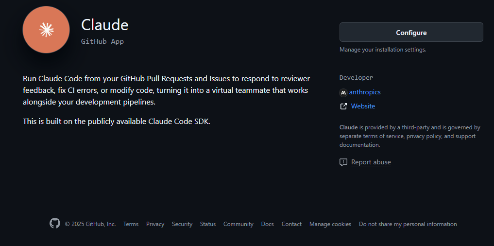Open the Status footer link

click(x=208, y=224)
